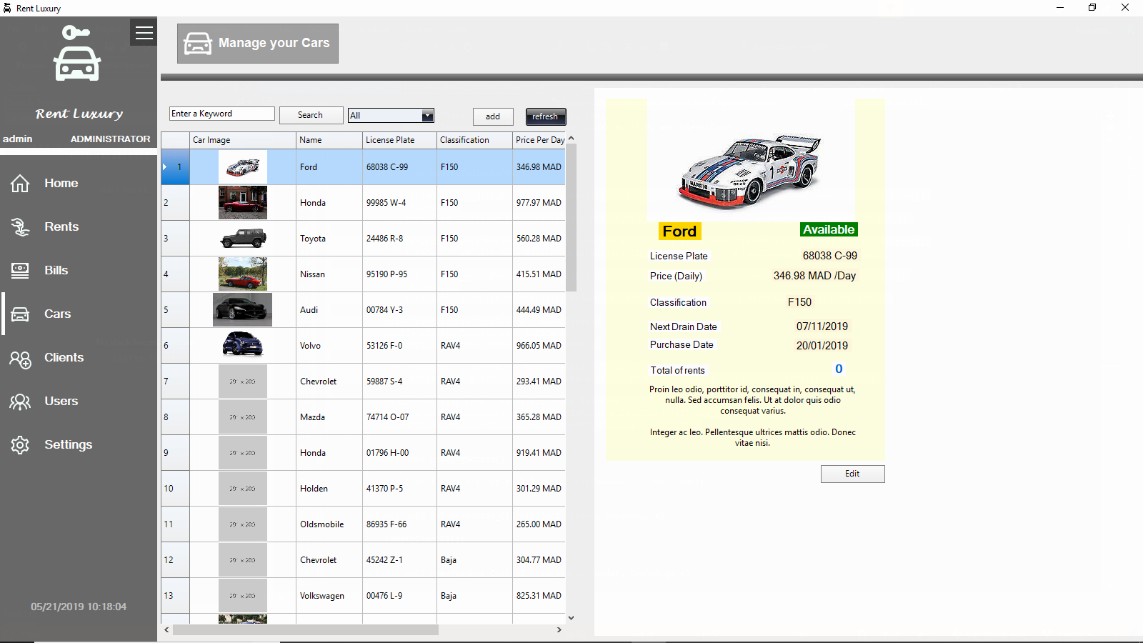Select license plate 45242 Z-1
The width and height of the screenshot is (1143, 643).
400,560
